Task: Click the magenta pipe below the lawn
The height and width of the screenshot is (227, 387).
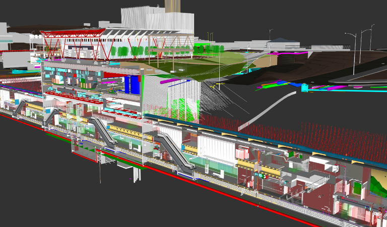Action: (x=170, y=81)
